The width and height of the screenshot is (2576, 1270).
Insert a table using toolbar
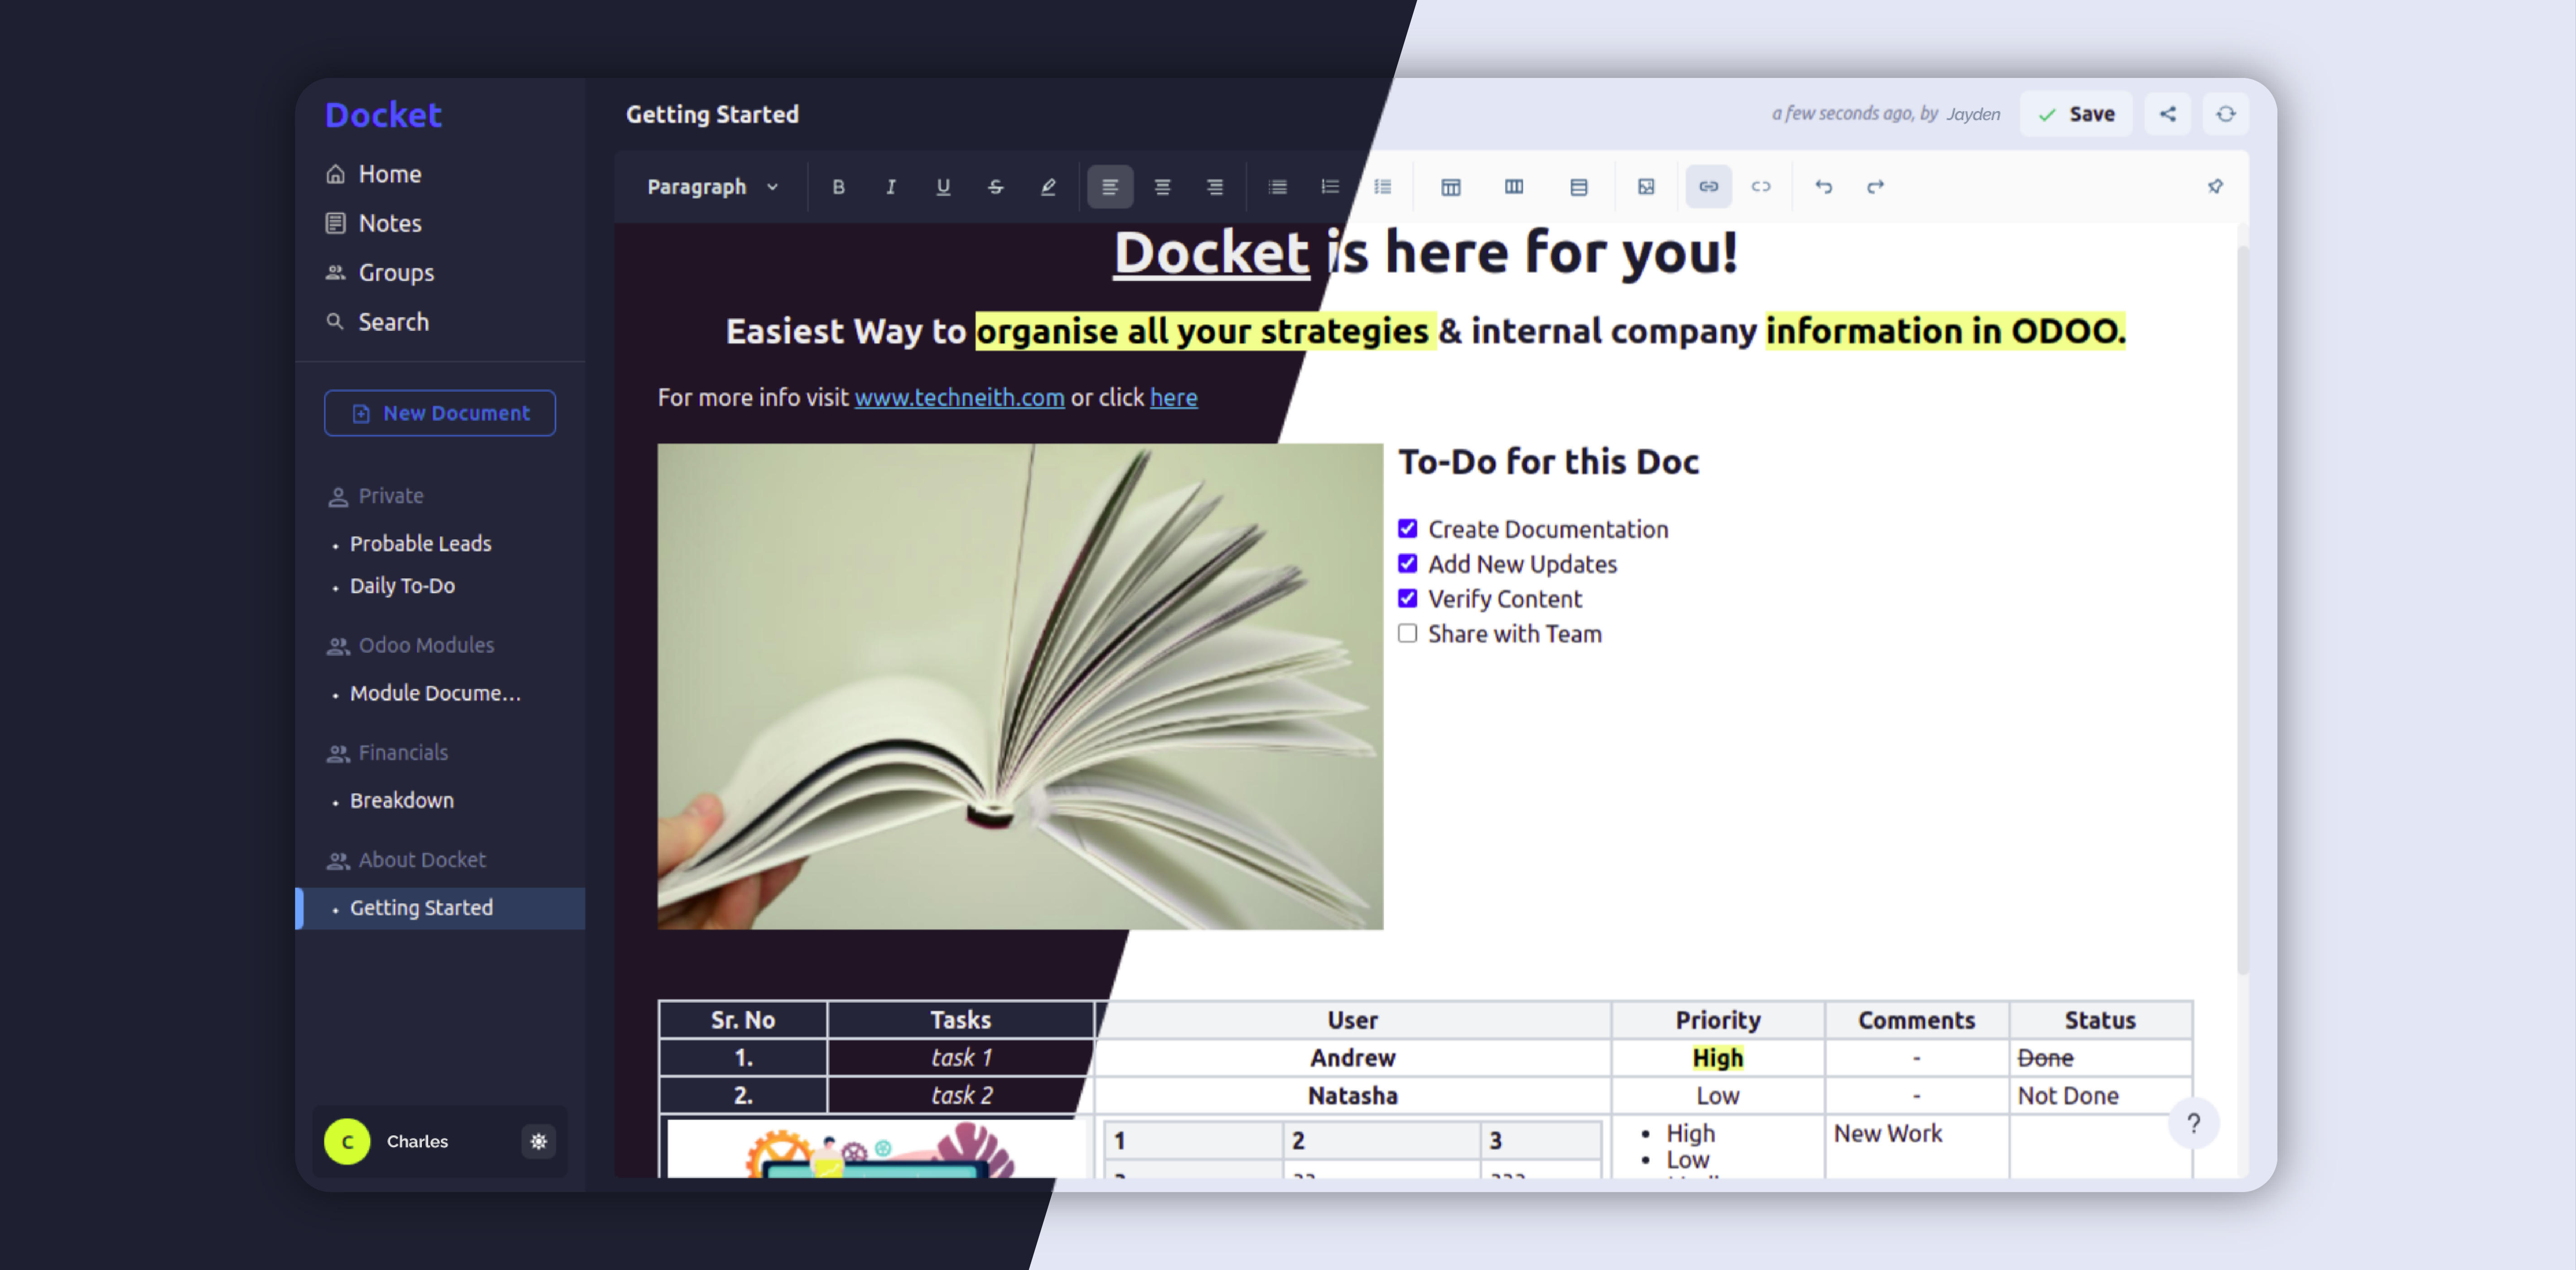pos(1450,187)
